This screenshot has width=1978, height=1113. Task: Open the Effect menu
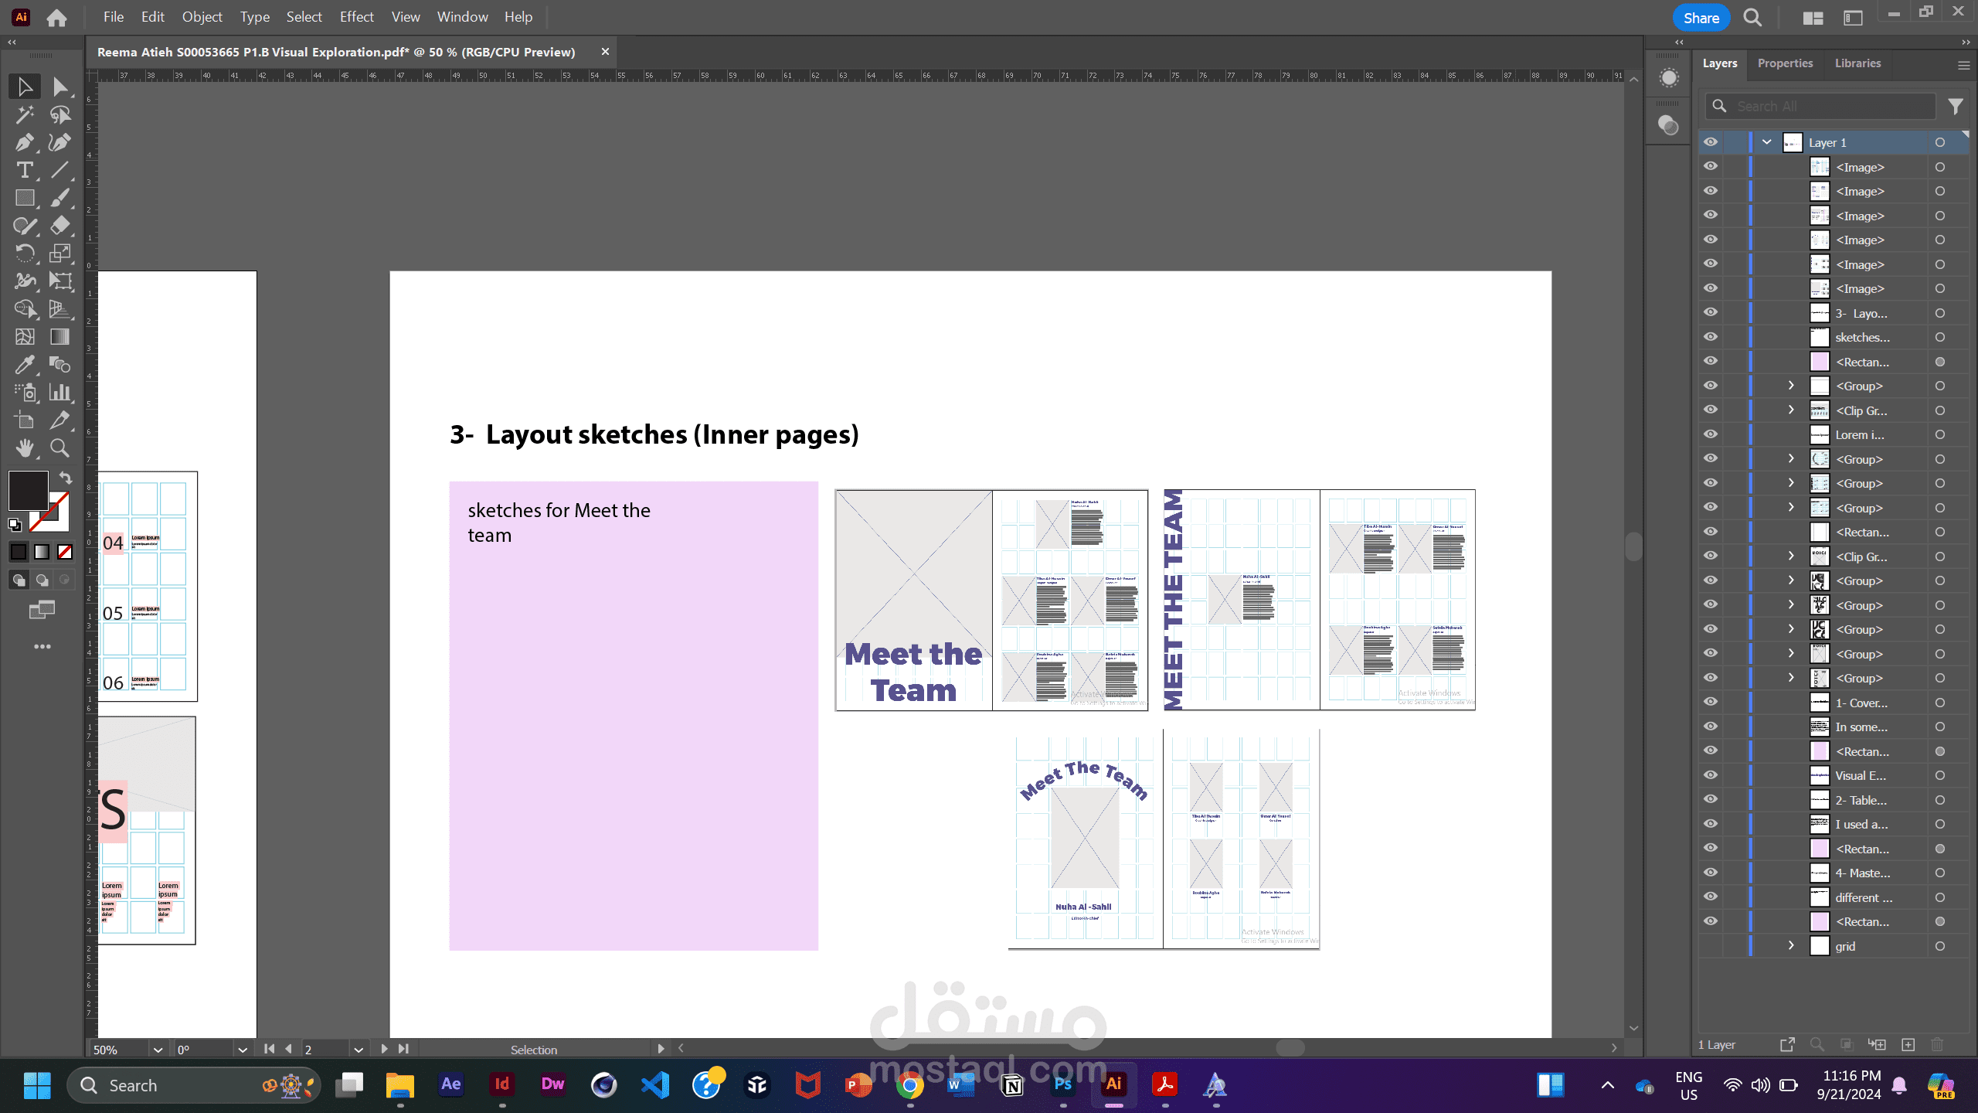click(356, 17)
